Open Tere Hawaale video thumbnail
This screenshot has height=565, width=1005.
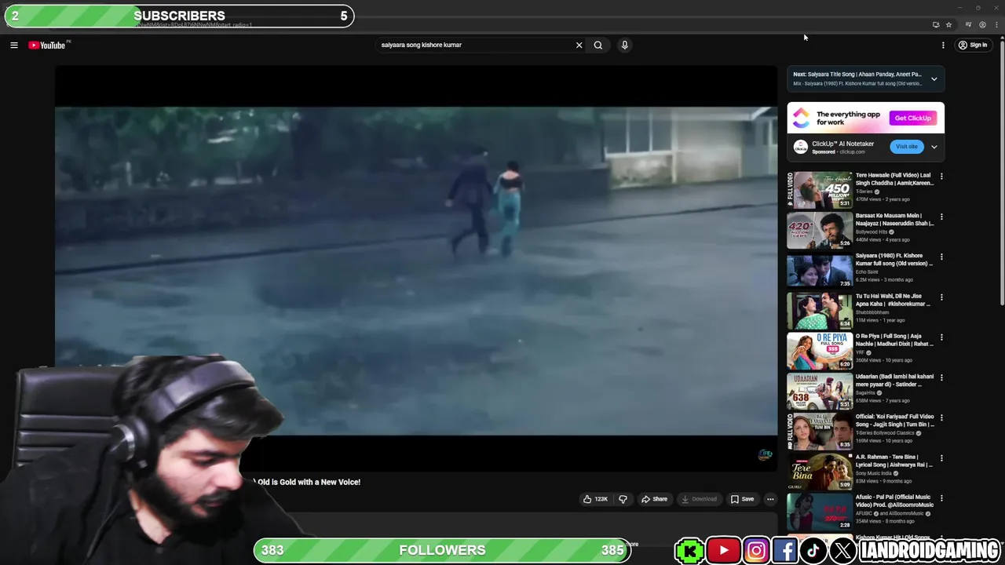tap(820, 190)
